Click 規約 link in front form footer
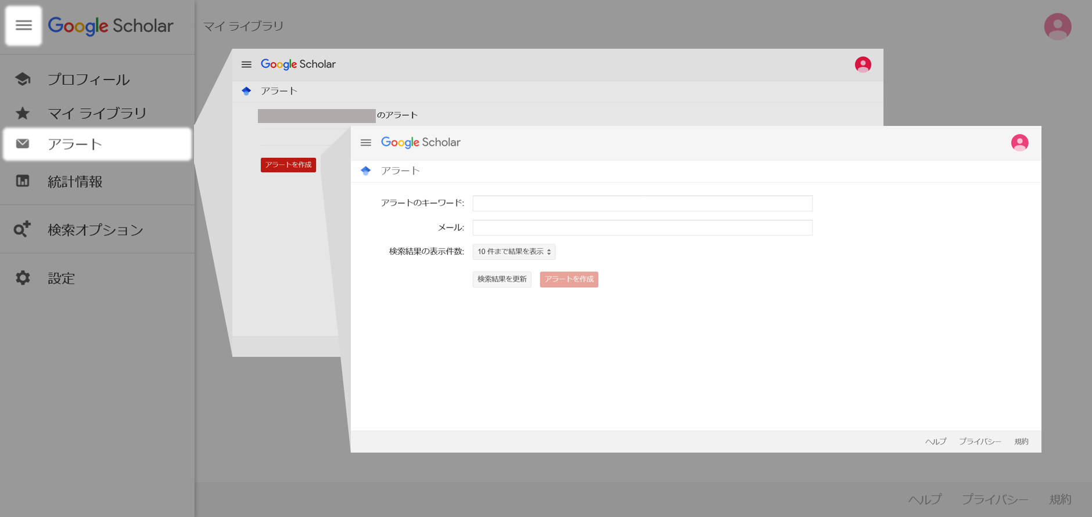The width and height of the screenshot is (1092, 517). pos(1021,442)
